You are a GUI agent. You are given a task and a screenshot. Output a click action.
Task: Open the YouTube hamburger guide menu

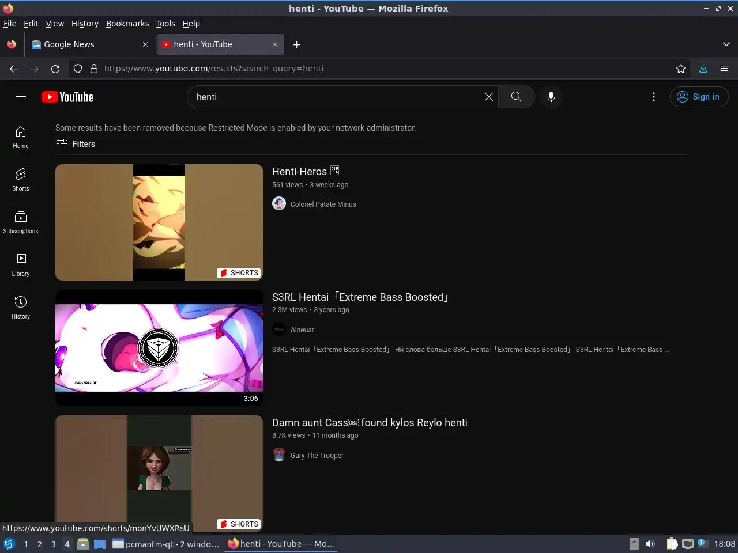(21, 97)
